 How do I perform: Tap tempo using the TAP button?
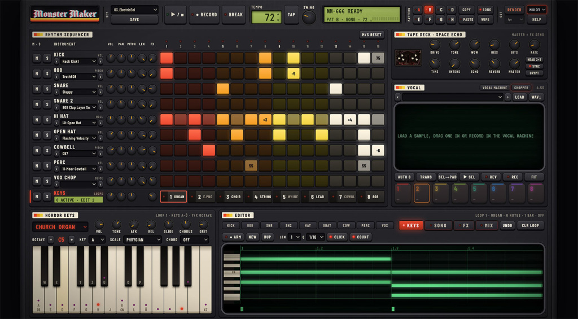click(x=291, y=15)
